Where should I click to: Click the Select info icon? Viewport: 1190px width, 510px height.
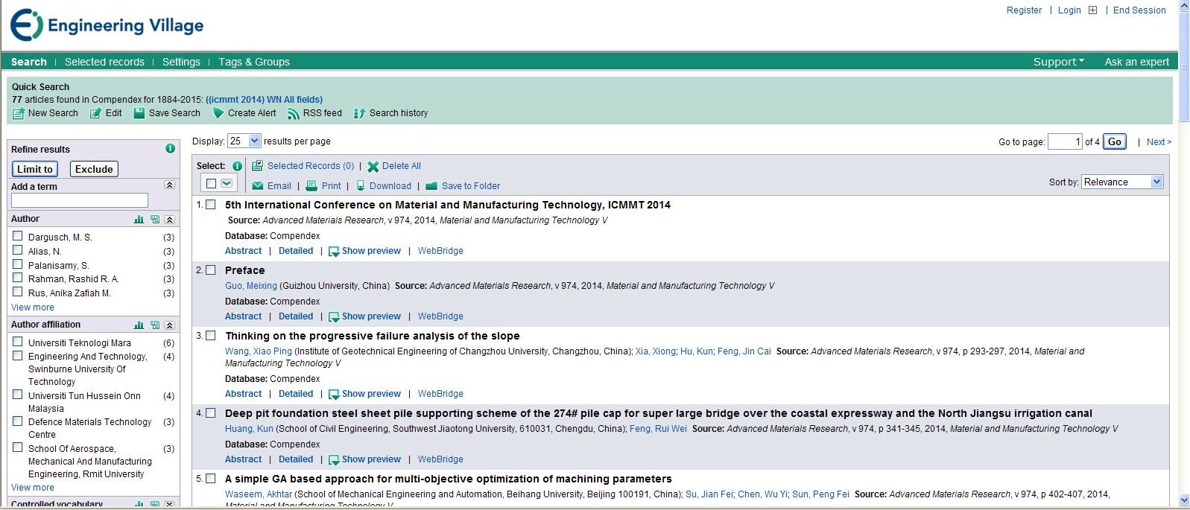click(237, 166)
